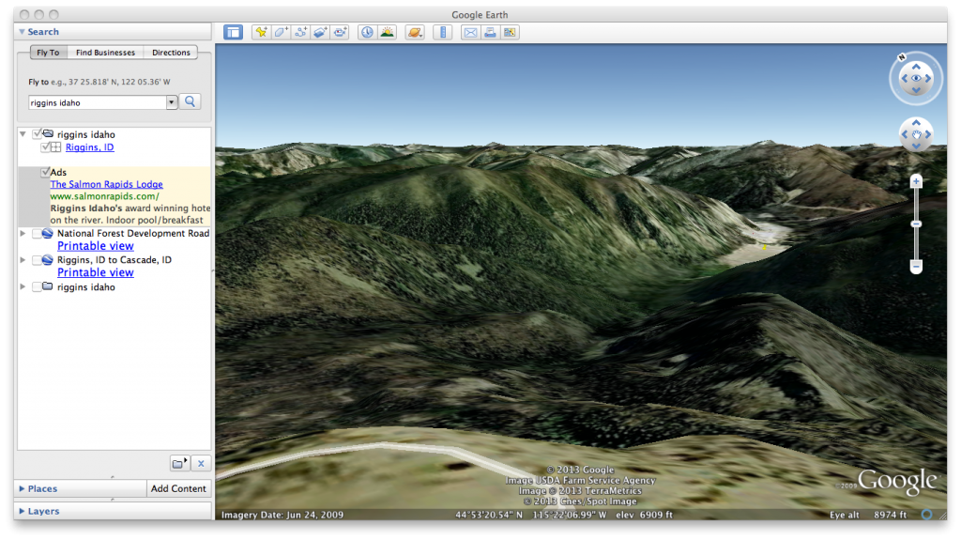Expand the Layers panel

pyautogui.click(x=23, y=511)
